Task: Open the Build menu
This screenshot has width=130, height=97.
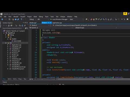Action: [35, 17]
